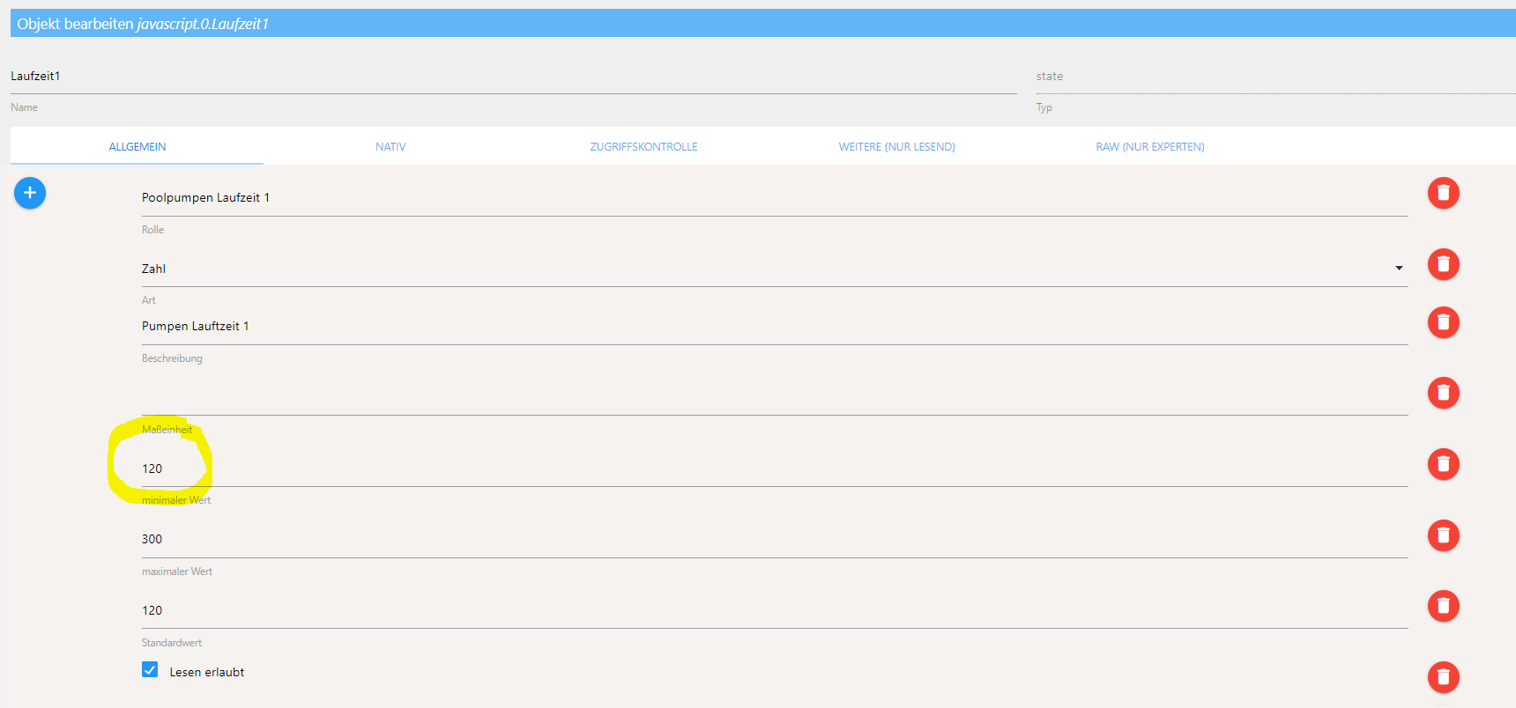The height and width of the screenshot is (708, 1516).
Task: Switch to the Allgemein tab
Action: pyautogui.click(x=137, y=146)
